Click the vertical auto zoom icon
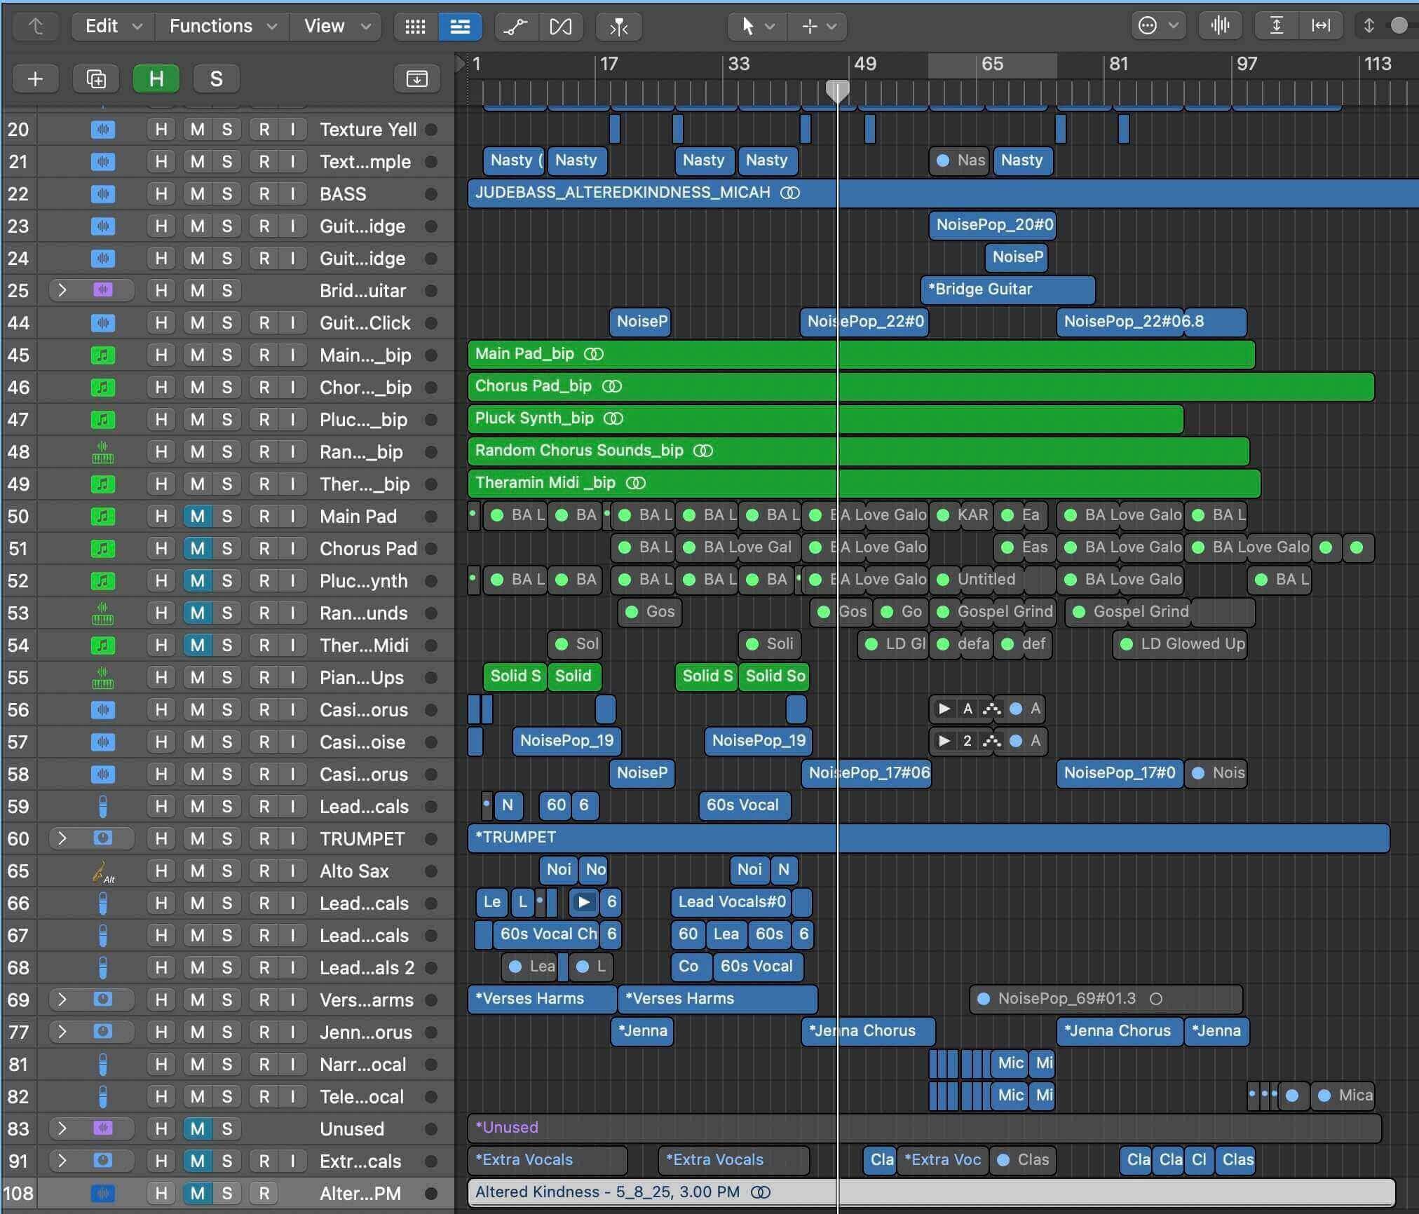Image resolution: width=1419 pixels, height=1214 pixels. [x=1277, y=26]
